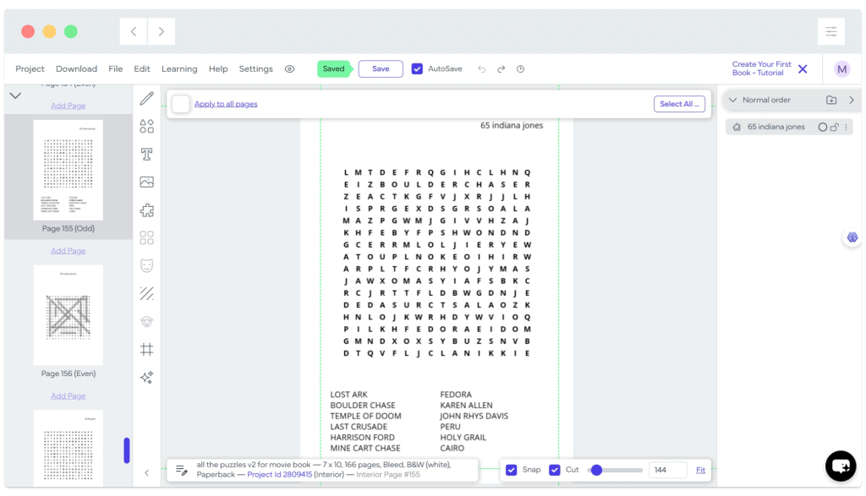Adjust the zoom slider handle
The height and width of the screenshot is (496, 866).
(x=596, y=470)
